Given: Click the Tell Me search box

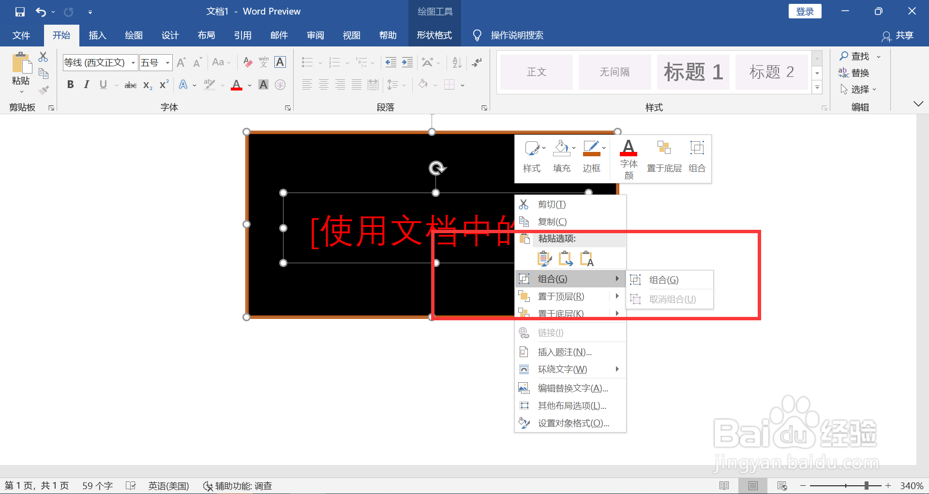Looking at the screenshot, I should point(517,35).
